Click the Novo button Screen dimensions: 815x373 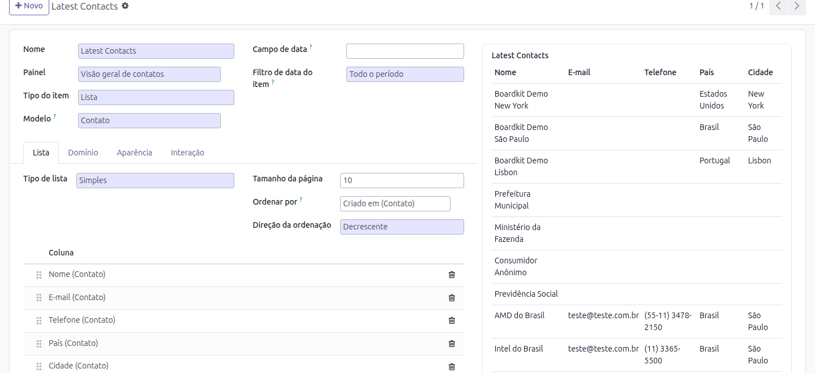pos(29,6)
